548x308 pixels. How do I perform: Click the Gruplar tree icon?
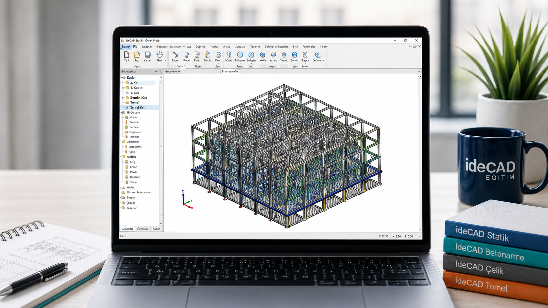(123, 198)
